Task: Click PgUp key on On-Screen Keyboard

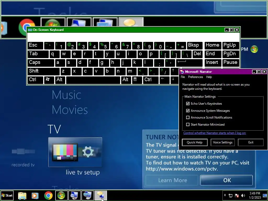Action: (x=231, y=46)
